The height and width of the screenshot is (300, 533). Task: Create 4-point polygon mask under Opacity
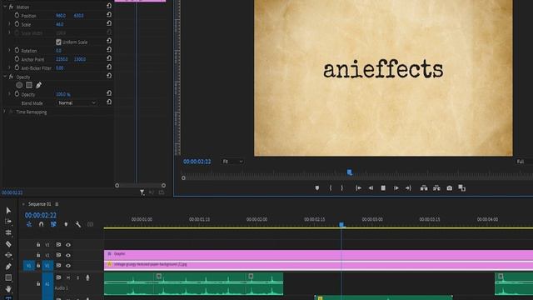[29, 85]
